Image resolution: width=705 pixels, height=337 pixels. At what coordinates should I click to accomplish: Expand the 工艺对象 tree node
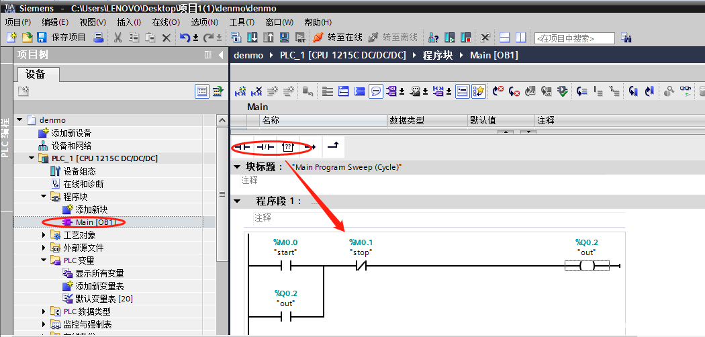[x=44, y=235]
